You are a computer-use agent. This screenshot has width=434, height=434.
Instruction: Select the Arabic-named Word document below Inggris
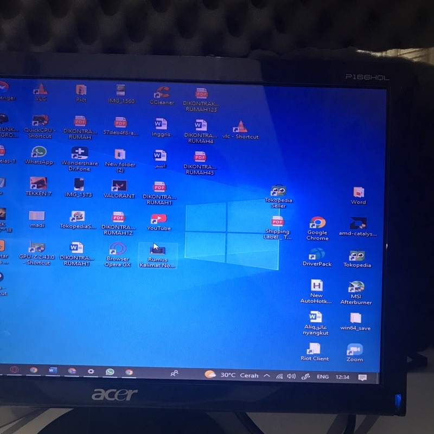point(160,159)
